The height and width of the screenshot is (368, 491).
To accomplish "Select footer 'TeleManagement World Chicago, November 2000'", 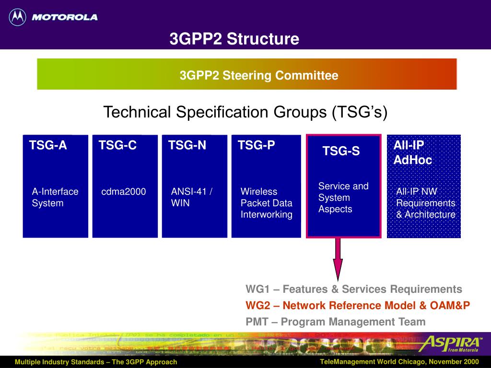I will pyautogui.click(x=399, y=362).
